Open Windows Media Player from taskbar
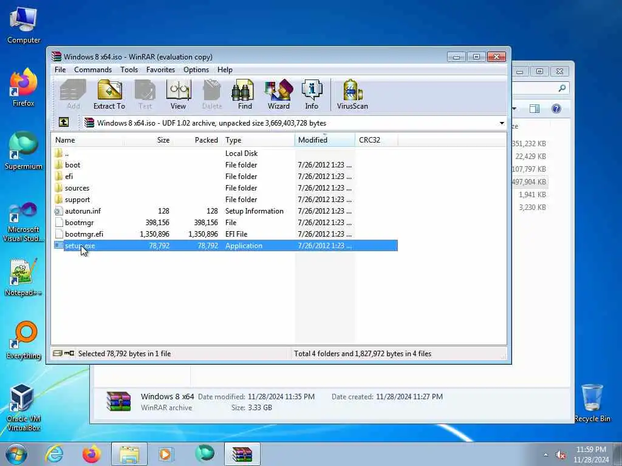This screenshot has width=622, height=466. click(166, 454)
